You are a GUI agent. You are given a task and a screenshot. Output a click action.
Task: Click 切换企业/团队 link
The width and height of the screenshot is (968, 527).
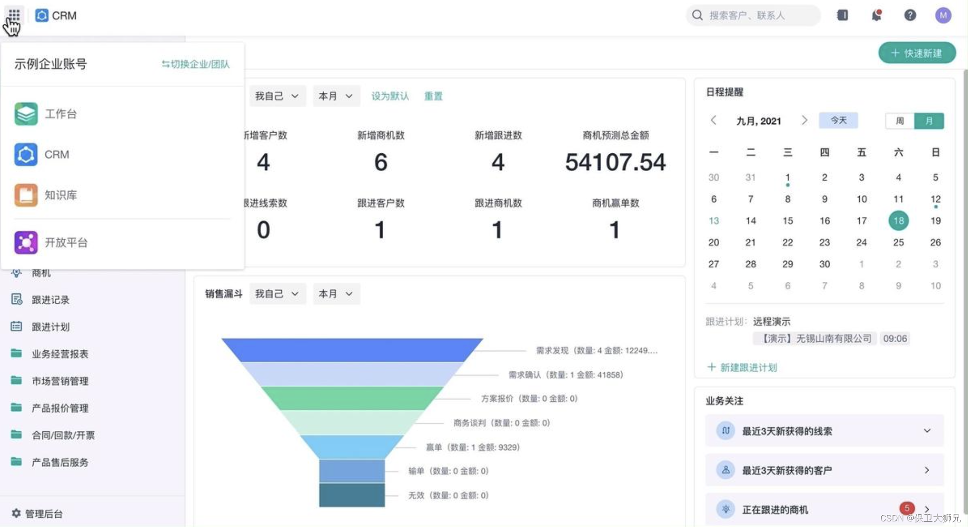195,64
